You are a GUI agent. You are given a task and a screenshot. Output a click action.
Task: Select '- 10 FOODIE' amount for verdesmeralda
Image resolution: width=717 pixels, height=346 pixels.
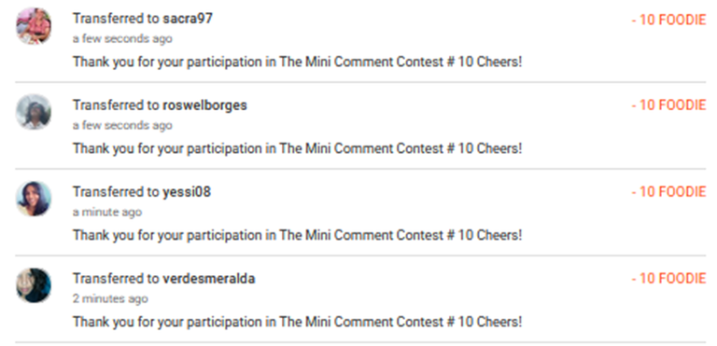668,278
